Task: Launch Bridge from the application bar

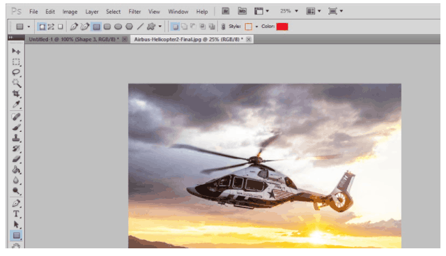Action: pos(226,11)
